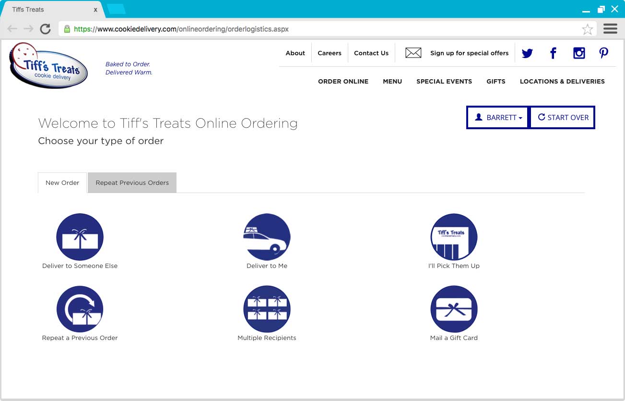Open the ORDER ONLINE menu item

(x=343, y=82)
